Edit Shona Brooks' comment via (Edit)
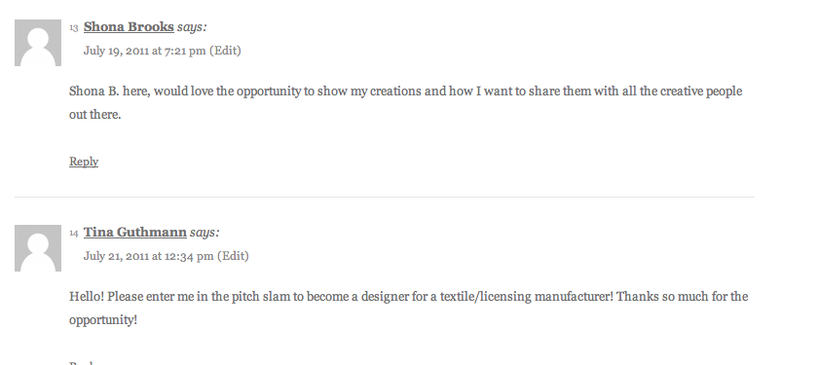Image resolution: width=818 pixels, height=365 pixels. (225, 51)
